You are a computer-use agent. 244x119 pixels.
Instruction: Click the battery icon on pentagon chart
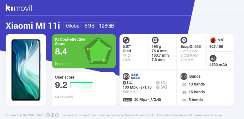pyautogui.click(x=89, y=49)
